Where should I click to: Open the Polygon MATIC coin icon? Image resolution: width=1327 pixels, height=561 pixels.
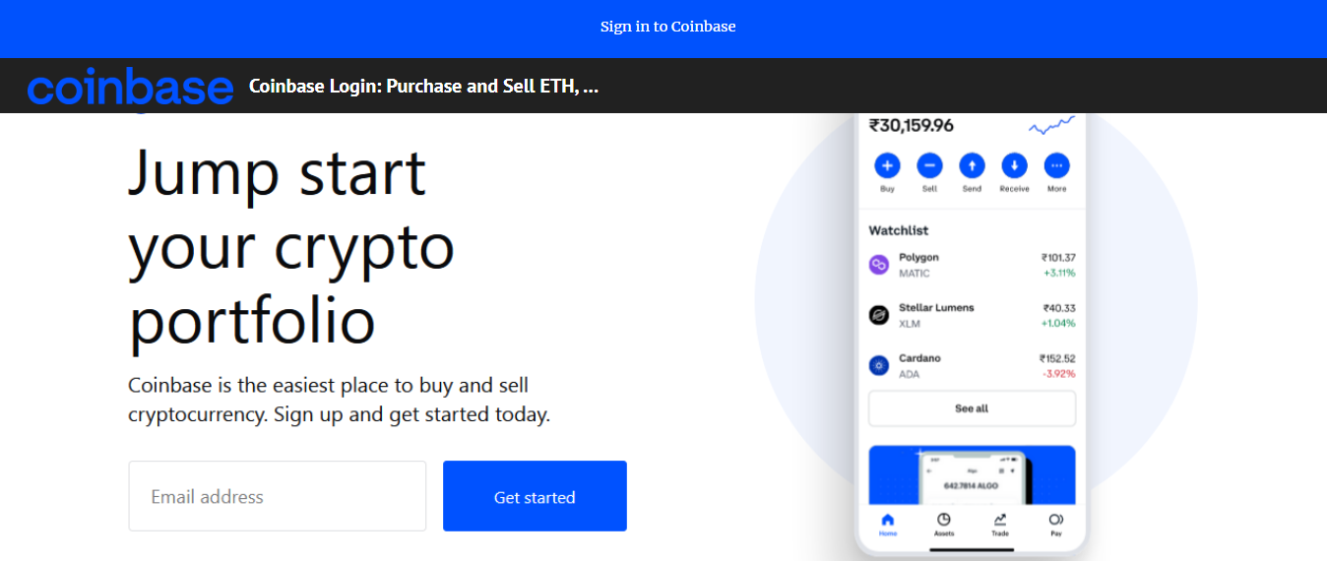(x=879, y=265)
